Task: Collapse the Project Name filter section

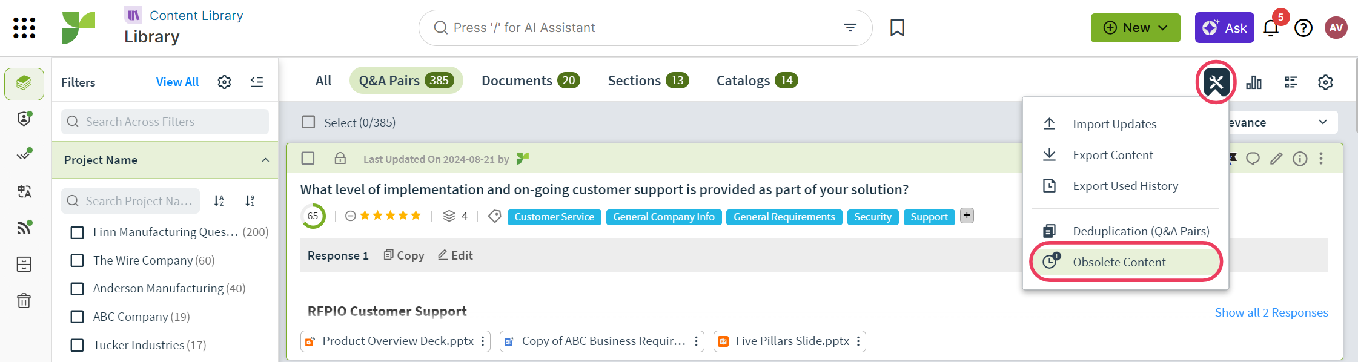Action: [265, 160]
